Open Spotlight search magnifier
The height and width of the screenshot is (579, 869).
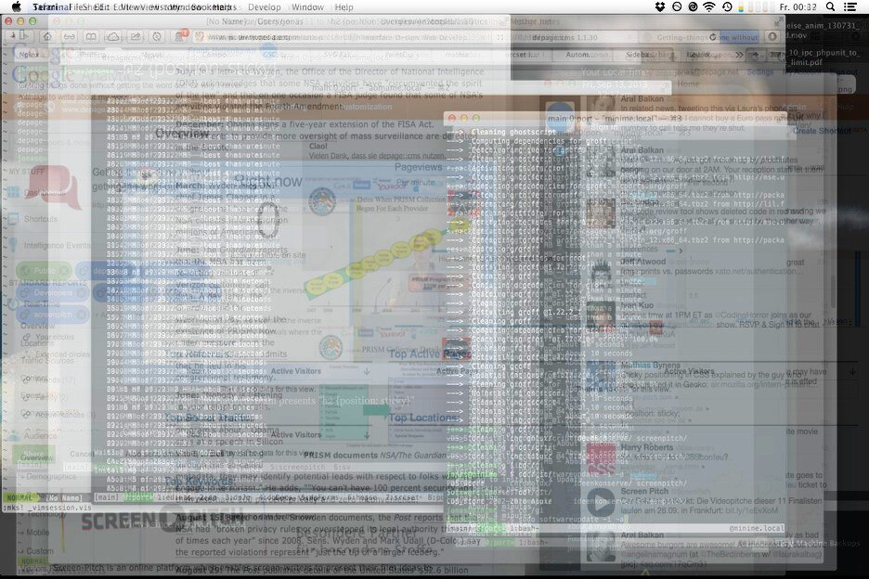pos(830,6)
